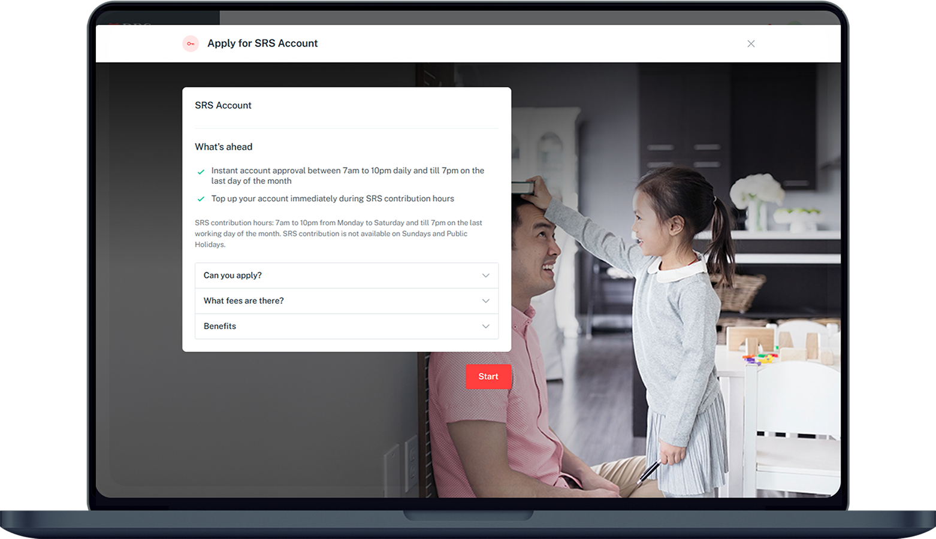Close the Apply for SRS Account dialog

point(751,44)
